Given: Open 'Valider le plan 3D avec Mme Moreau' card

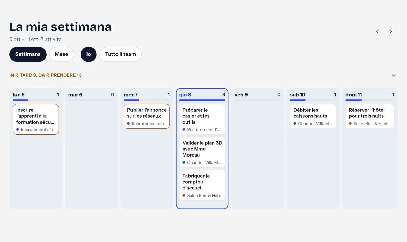Looking at the screenshot, I should click(202, 152).
